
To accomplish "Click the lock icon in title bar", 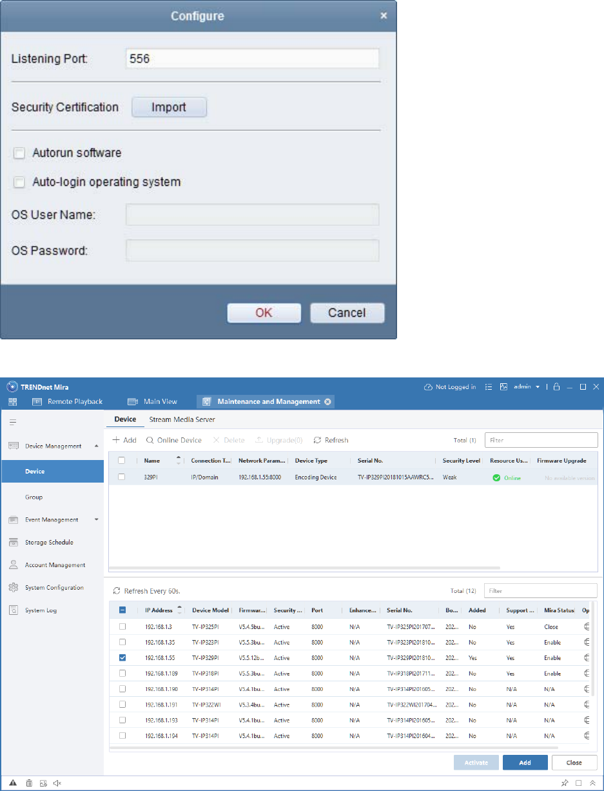I will (x=557, y=386).
